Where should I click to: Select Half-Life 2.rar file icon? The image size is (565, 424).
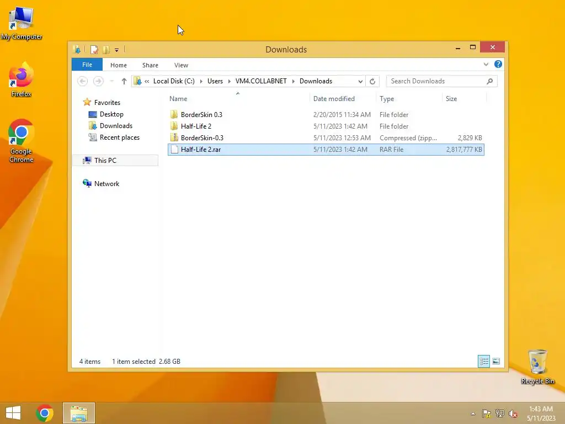tap(174, 149)
